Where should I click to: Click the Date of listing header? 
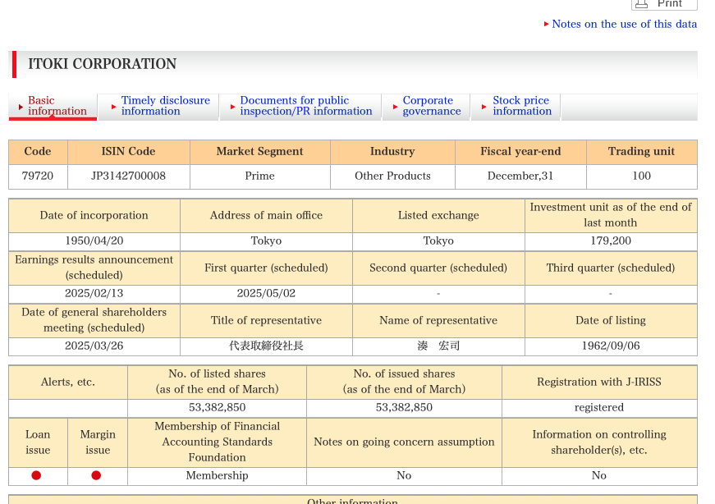pos(611,321)
